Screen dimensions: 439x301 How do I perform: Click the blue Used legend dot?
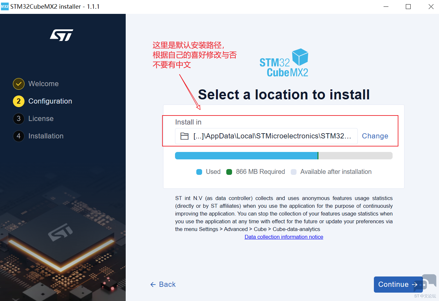[199, 172]
